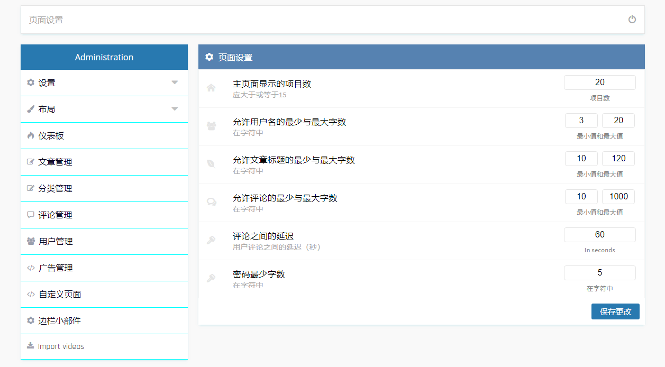The width and height of the screenshot is (665, 367).
Task: Click the edit icon beside 文章管理
Action: click(x=31, y=162)
